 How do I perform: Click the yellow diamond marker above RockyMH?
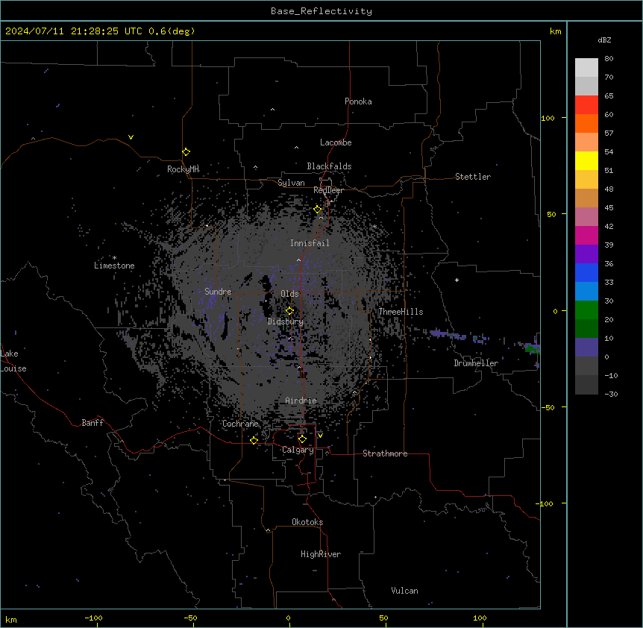[186, 152]
